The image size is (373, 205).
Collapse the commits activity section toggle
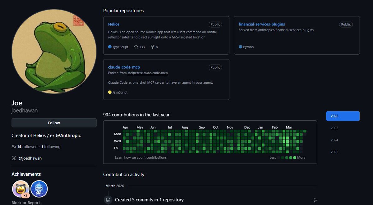tap(315, 200)
